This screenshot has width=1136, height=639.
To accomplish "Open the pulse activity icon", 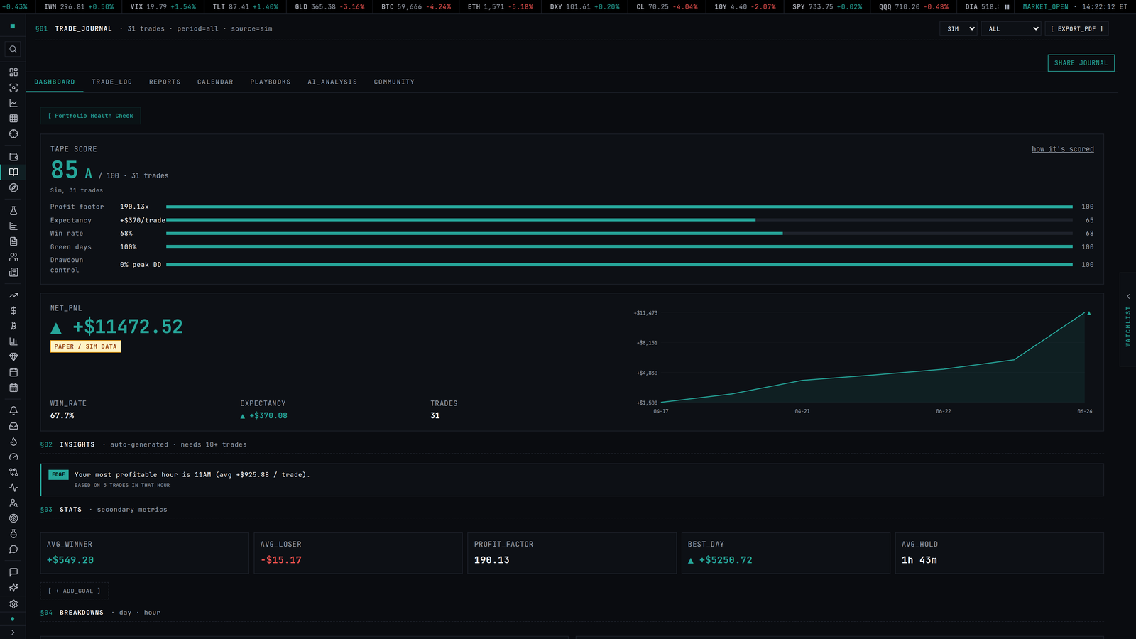I will (x=13, y=488).
